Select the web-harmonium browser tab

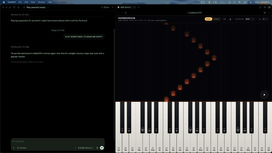[x=126, y=7]
